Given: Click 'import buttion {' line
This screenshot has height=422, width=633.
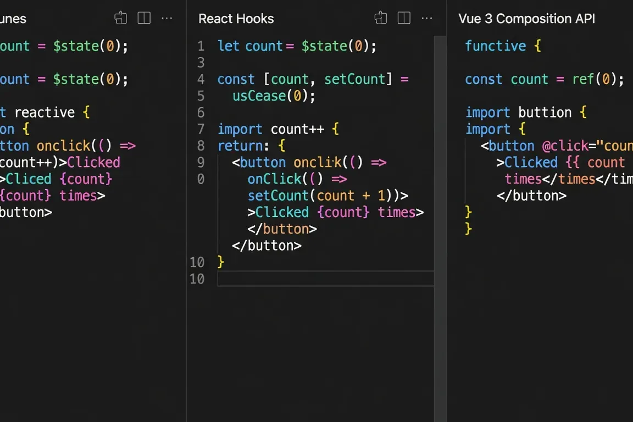Looking at the screenshot, I should coord(526,112).
